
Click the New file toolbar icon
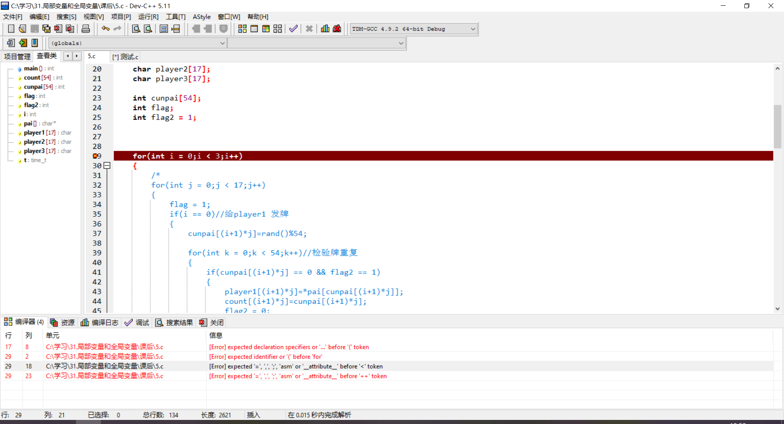point(11,29)
